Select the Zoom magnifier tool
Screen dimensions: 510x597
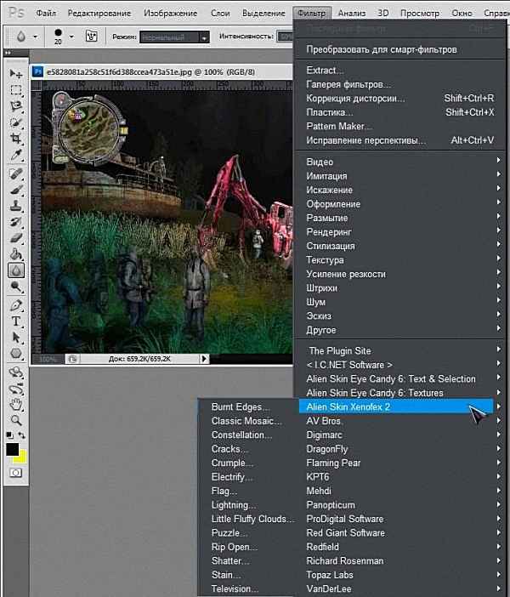15,420
